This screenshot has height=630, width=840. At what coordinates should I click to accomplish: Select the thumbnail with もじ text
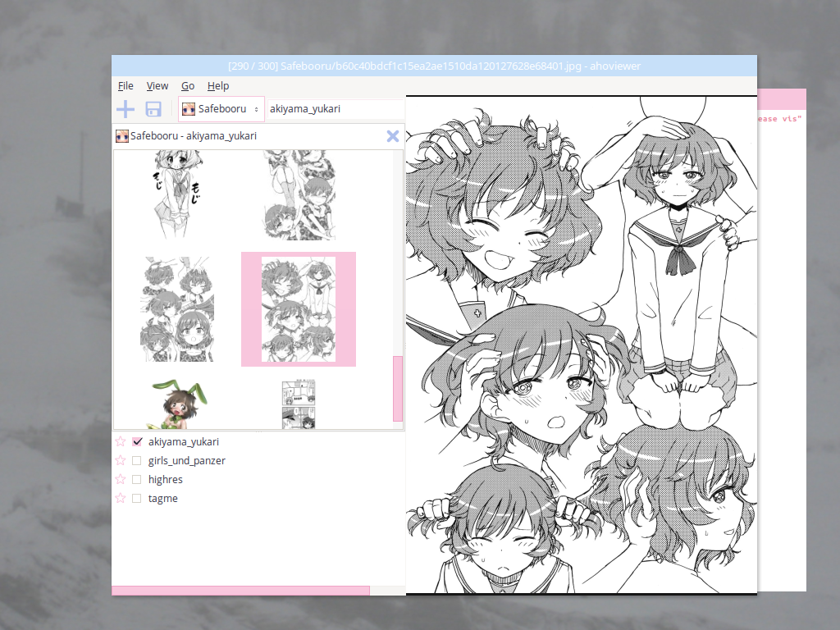[x=176, y=195]
